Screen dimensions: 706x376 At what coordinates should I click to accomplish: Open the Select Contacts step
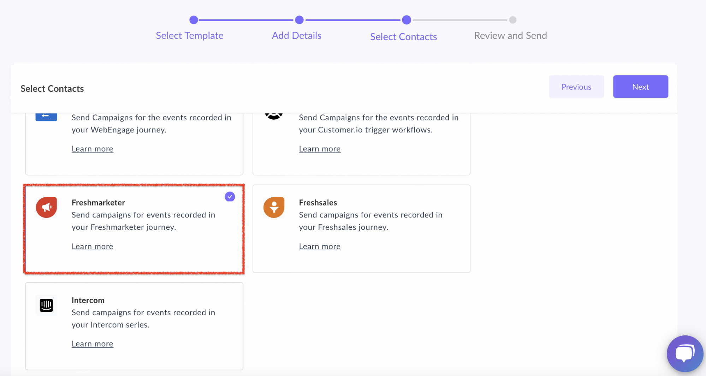[x=403, y=37]
